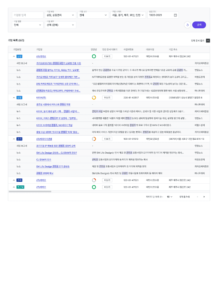Image resolution: width=218 pixels, height=298 pixels.
Task: Click the 대표자명 column header
Action: click(150, 50)
